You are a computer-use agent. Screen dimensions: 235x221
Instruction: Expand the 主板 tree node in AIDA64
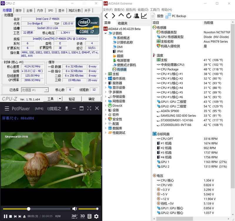[106, 74]
